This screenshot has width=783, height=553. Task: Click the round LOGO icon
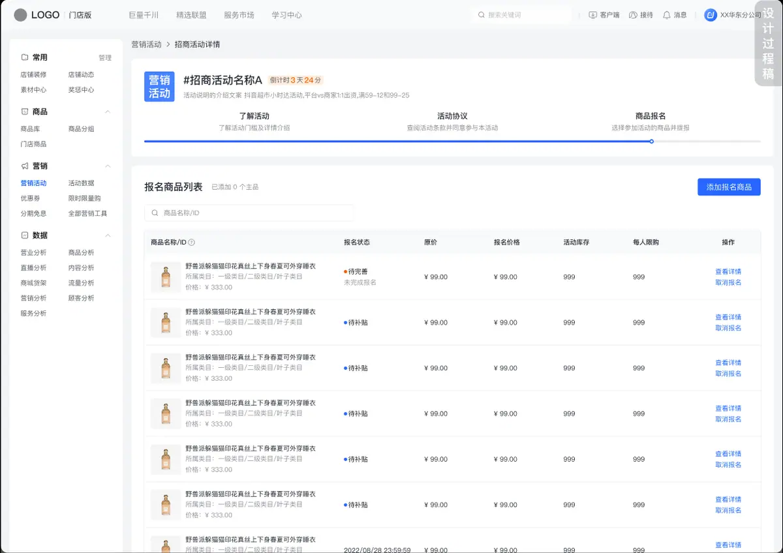point(21,15)
